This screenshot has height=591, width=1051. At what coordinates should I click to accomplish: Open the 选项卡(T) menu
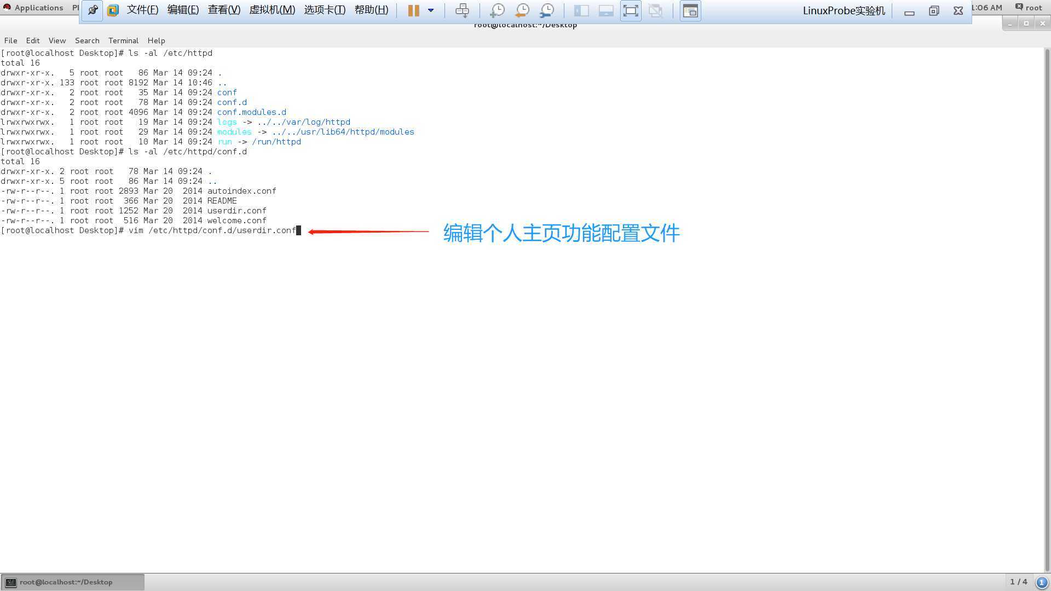[325, 10]
